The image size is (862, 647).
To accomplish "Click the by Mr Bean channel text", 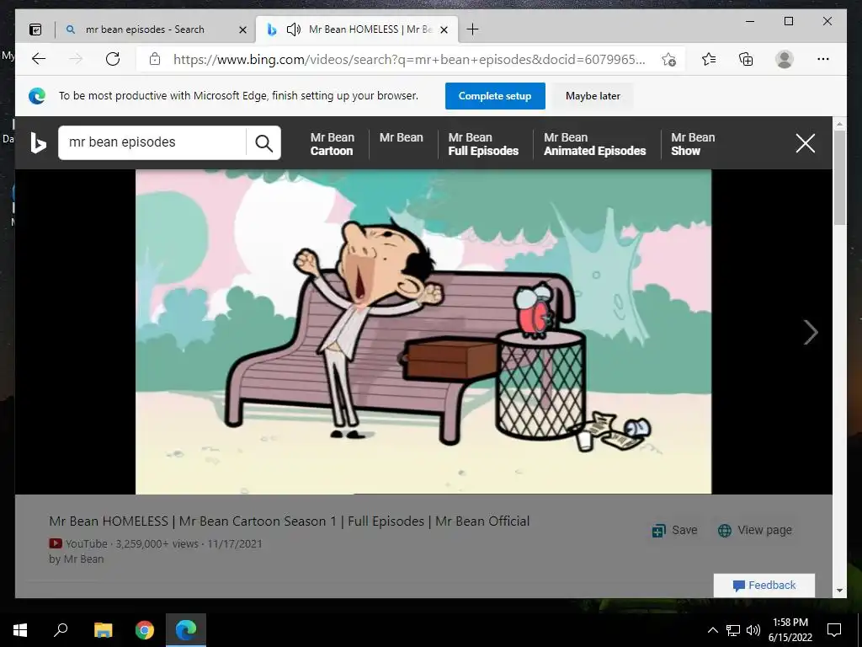I will (x=77, y=559).
